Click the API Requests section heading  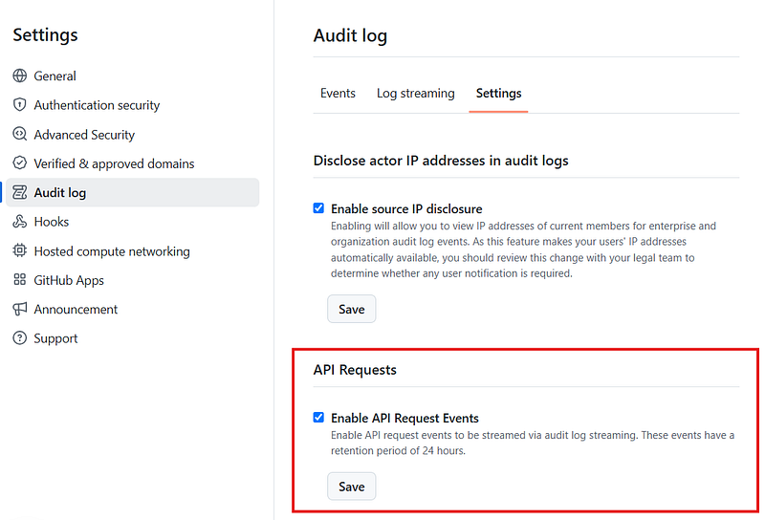355,370
